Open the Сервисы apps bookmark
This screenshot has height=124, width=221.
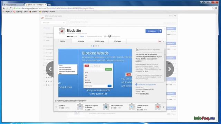tap(8, 11)
